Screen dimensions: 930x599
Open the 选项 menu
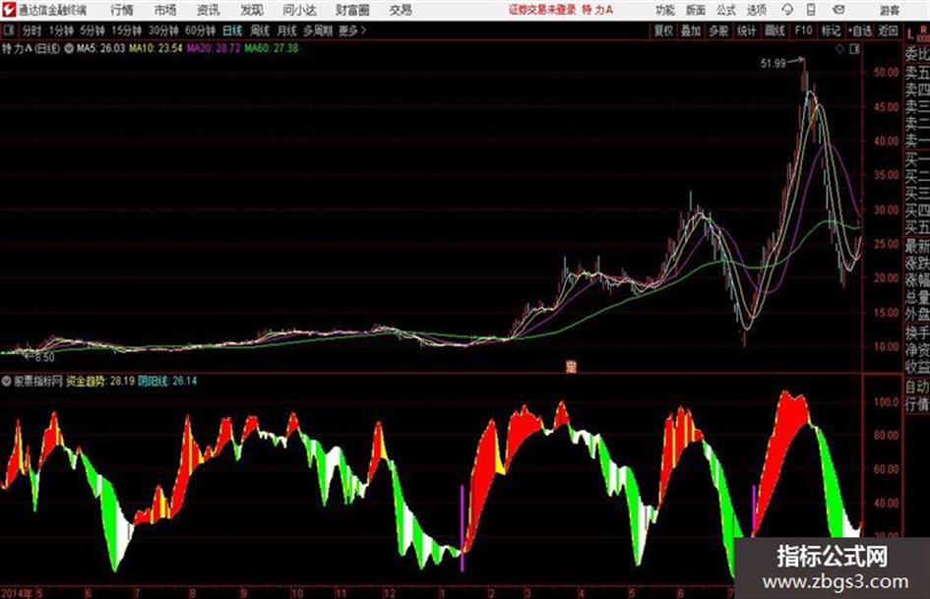click(x=756, y=10)
